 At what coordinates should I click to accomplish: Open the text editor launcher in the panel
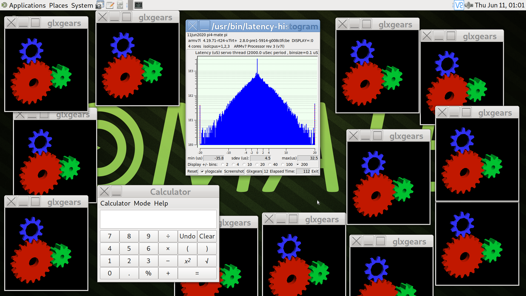click(x=110, y=5)
